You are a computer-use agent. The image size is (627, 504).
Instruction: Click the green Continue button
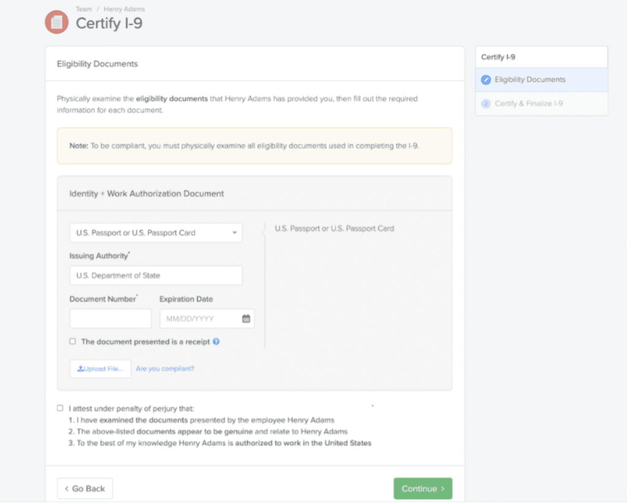[x=422, y=489]
